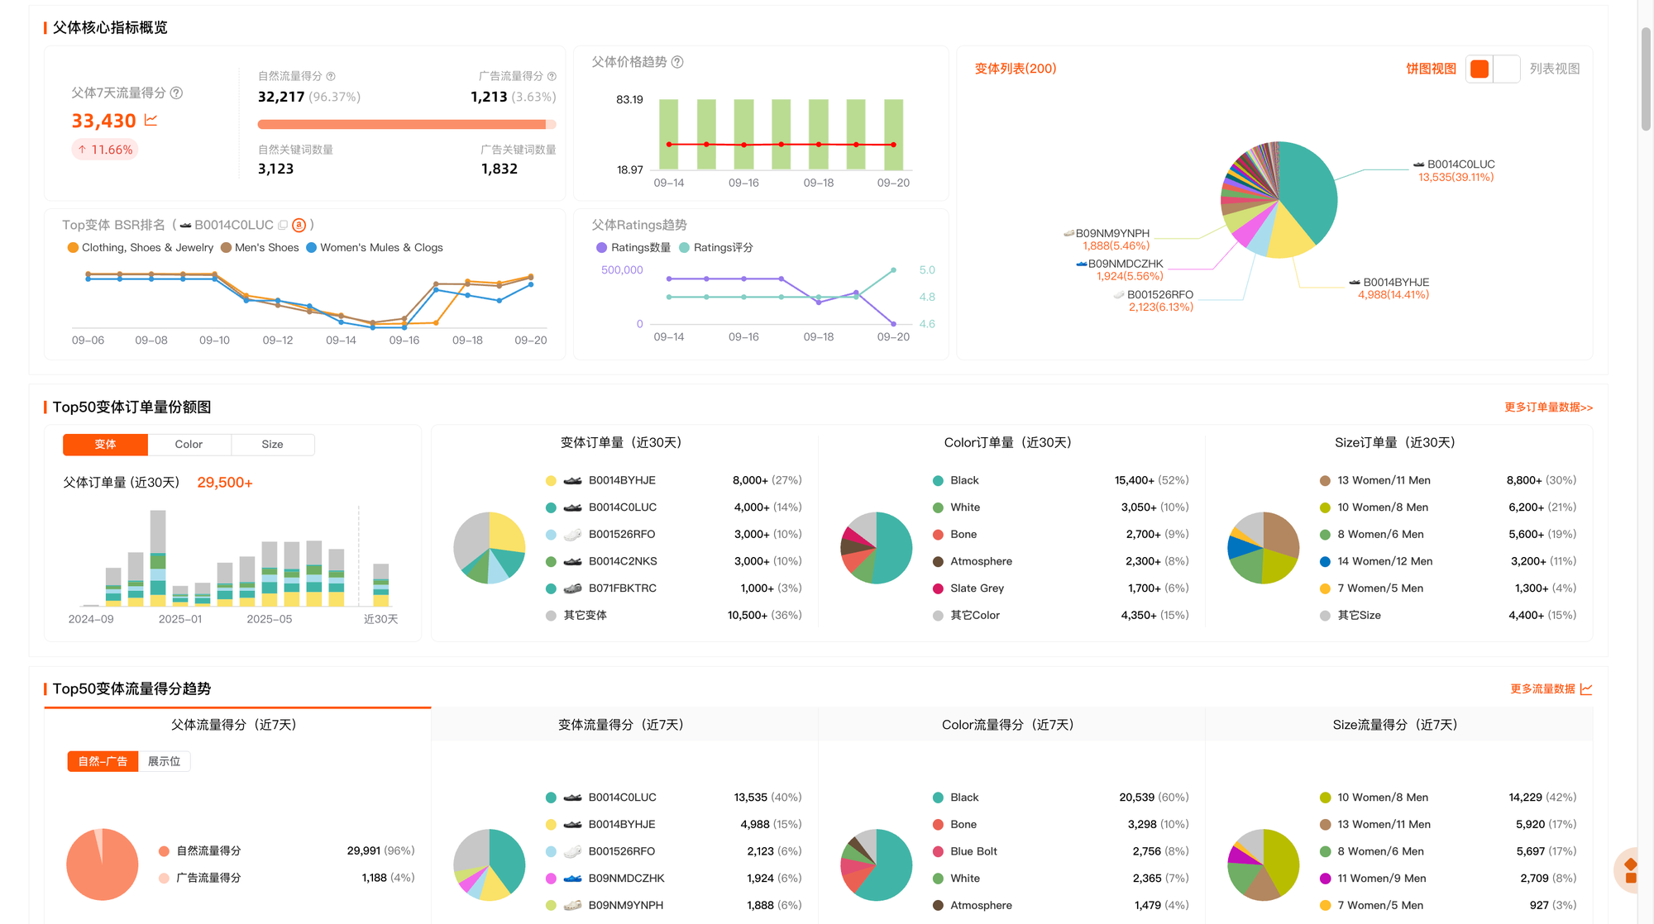Select the 展示位 tab
Viewport: 1654px width, 924px height.
tap(164, 761)
